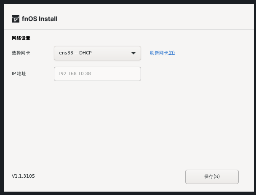Click the 选择网卡 label

[21, 53]
